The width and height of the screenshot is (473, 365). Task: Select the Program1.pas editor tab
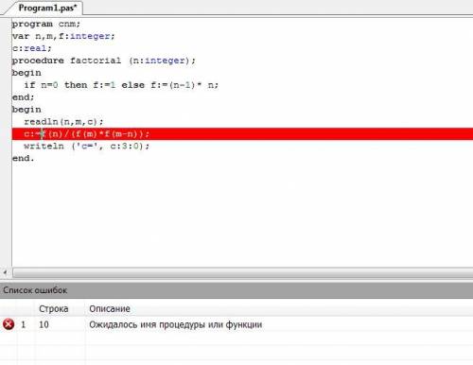click(x=47, y=9)
